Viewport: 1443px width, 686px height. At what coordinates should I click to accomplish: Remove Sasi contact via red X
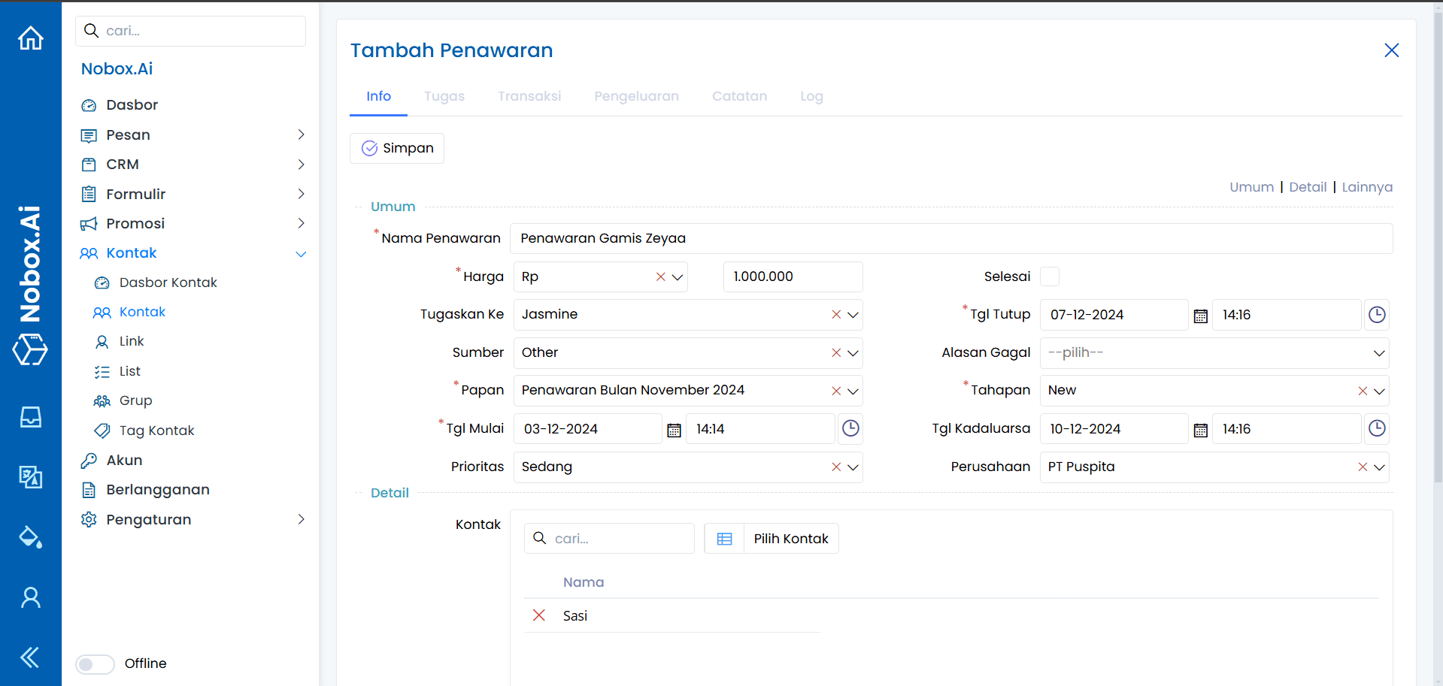(539, 615)
